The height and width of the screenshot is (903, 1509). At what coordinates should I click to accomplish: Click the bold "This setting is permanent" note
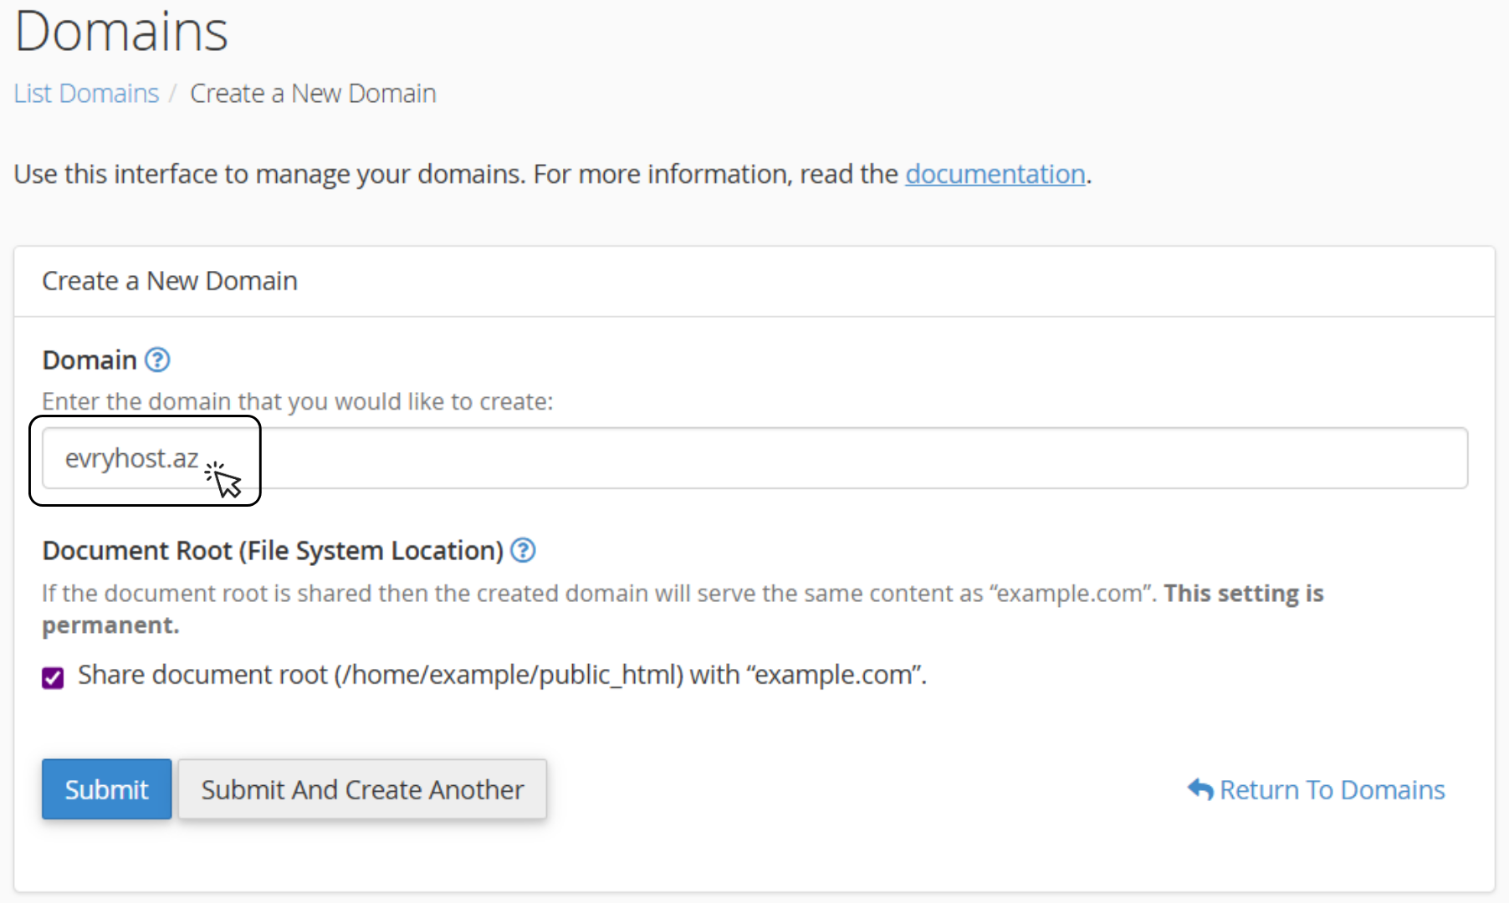(x=683, y=609)
